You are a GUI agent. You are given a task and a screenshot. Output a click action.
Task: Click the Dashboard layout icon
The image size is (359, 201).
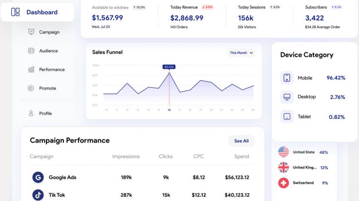[x=15, y=12]
